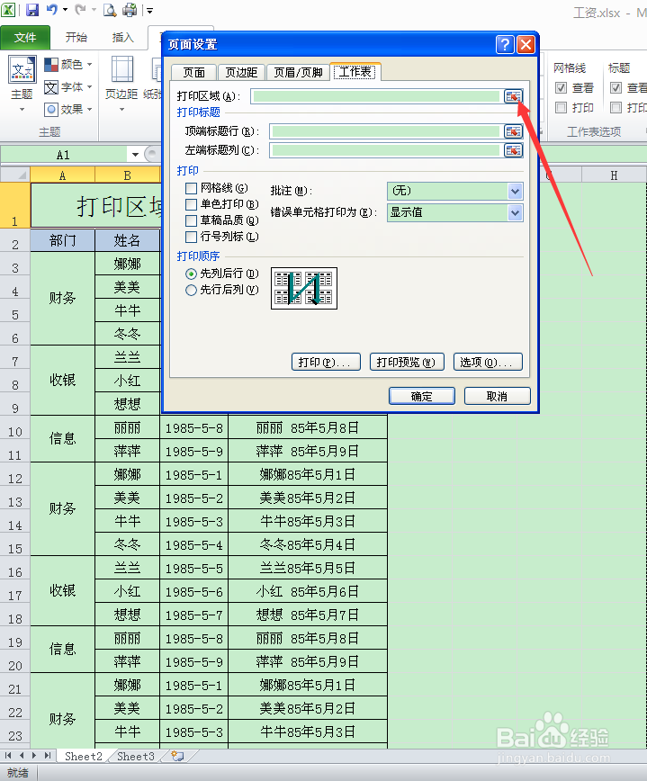Image resolution: width=647 pixels, height=781 pixels.
Task: Click the dialog help question mark button
Action: [505, 44]
